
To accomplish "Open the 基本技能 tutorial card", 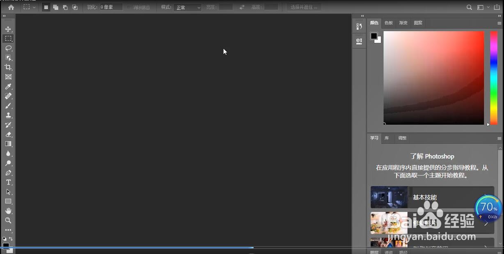I will coord(432,197).
